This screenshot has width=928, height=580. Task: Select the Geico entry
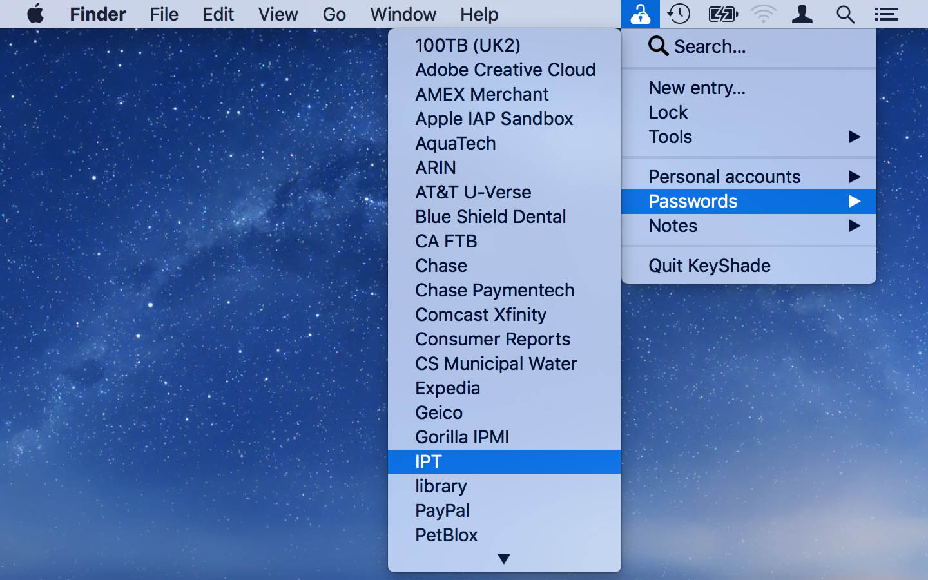point(505,412)
